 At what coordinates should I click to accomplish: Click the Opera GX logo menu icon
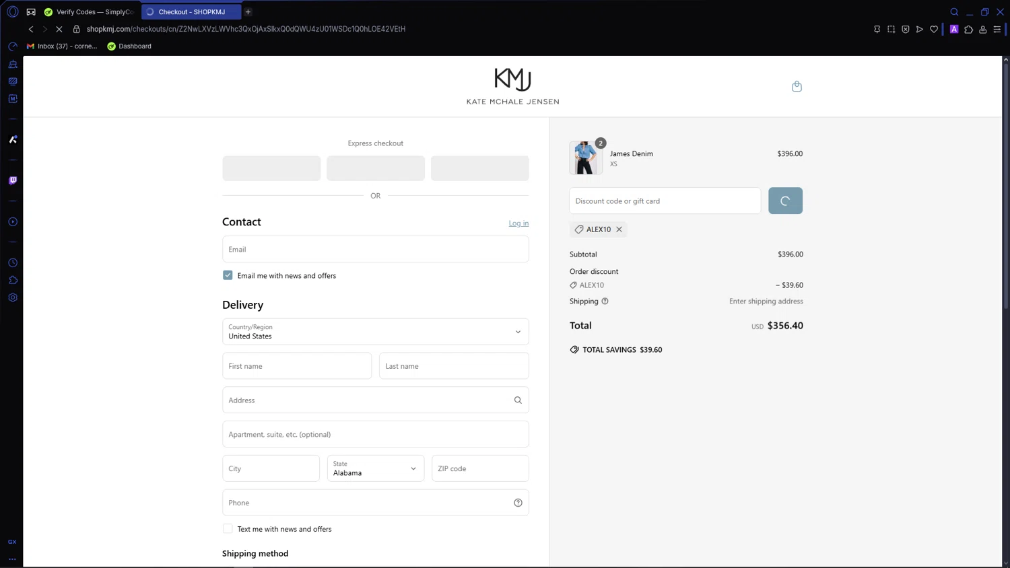click(x=12, y=12)
